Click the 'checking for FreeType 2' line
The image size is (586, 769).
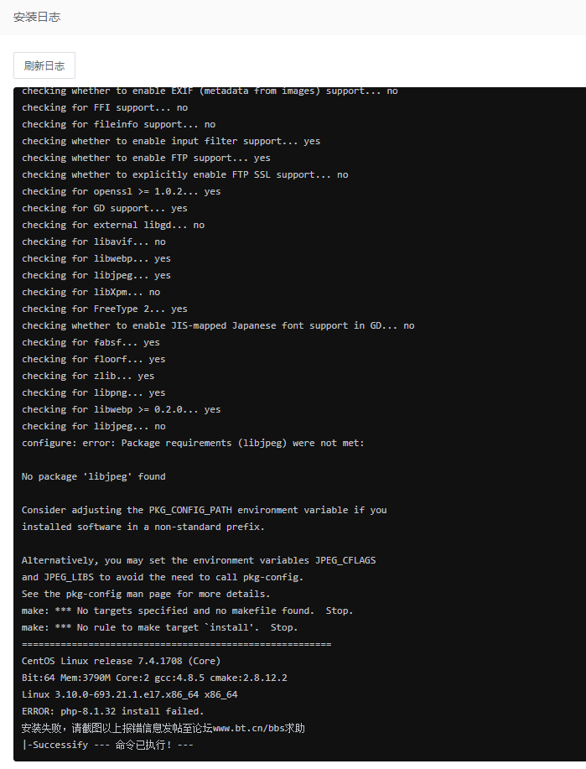tap(105, 309)
